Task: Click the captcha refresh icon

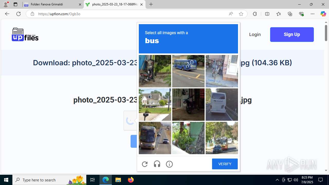Action: pos(145,164)
